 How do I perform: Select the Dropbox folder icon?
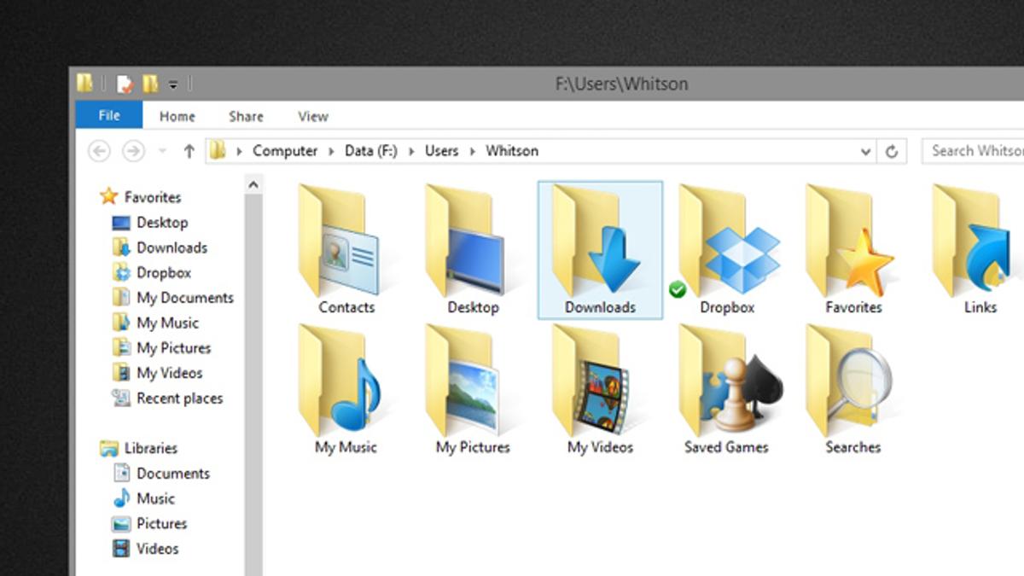click(728, 243)
